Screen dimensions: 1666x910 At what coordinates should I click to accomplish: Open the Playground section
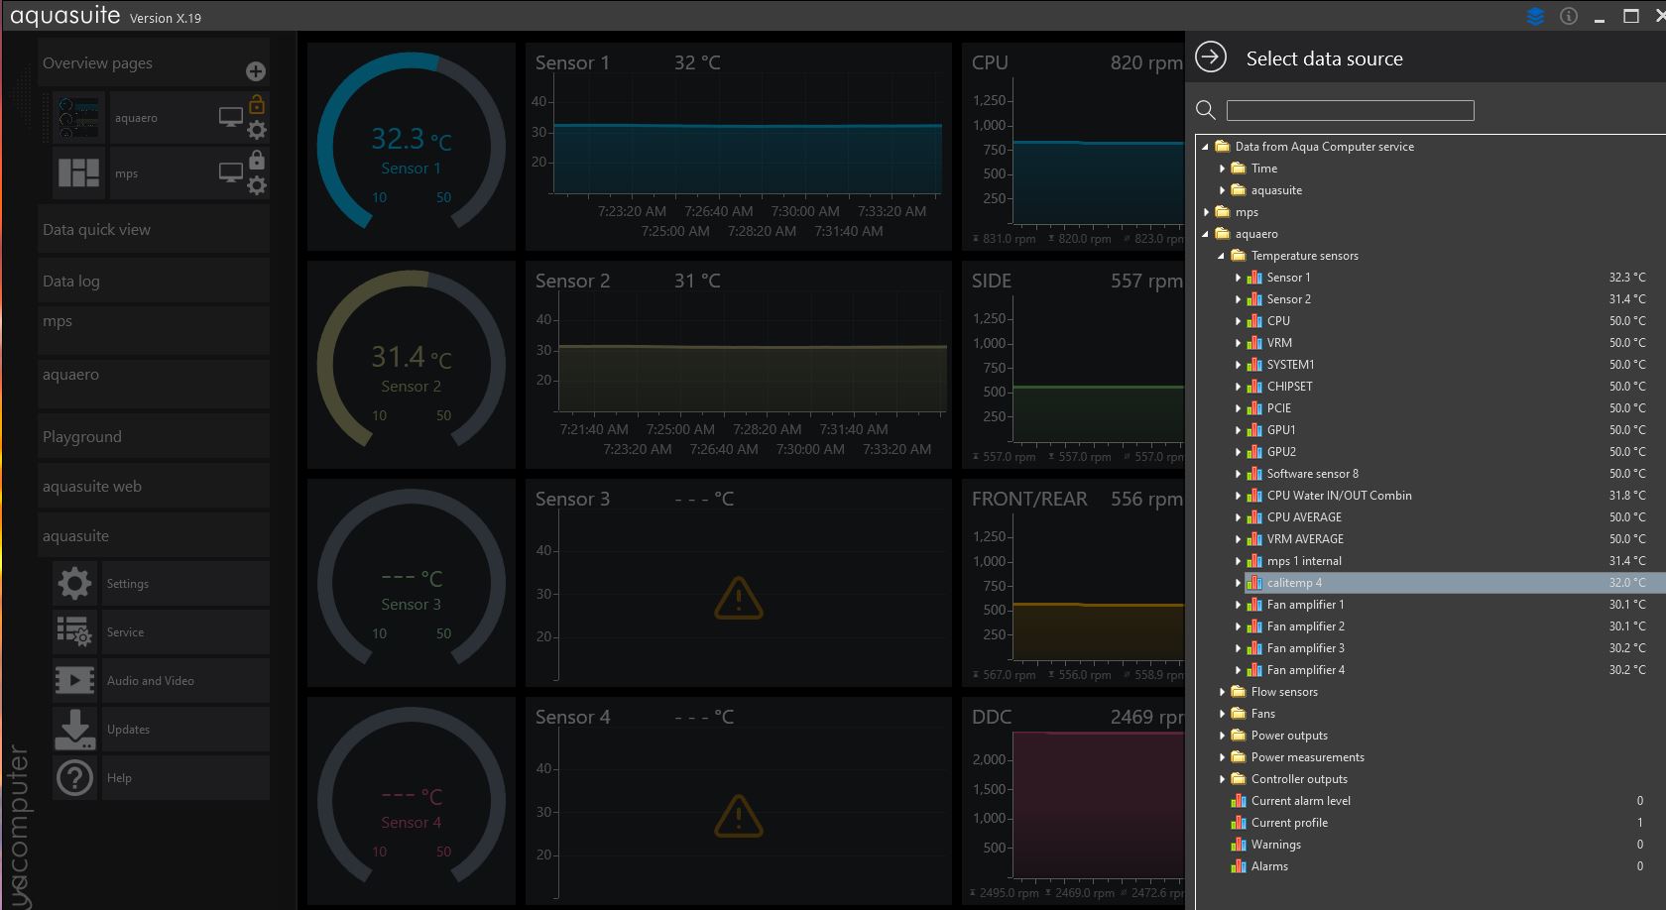tap(82, 437)
